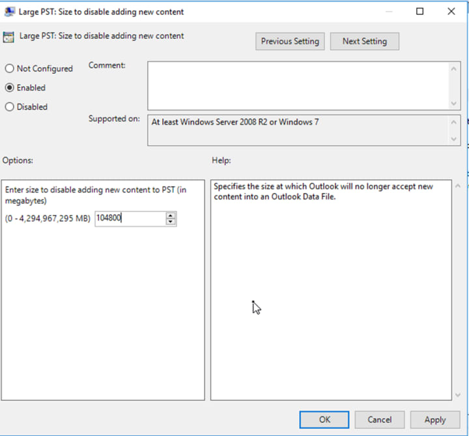This screenshot has height=436, width=469.
Task: Click Comment box scroll down arrow
Action: 454,104
